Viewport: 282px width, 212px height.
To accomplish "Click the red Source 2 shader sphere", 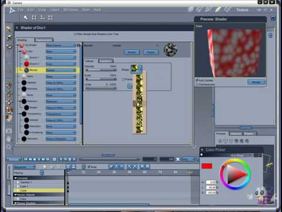I will pyautogui.click(x=26, y=64).
